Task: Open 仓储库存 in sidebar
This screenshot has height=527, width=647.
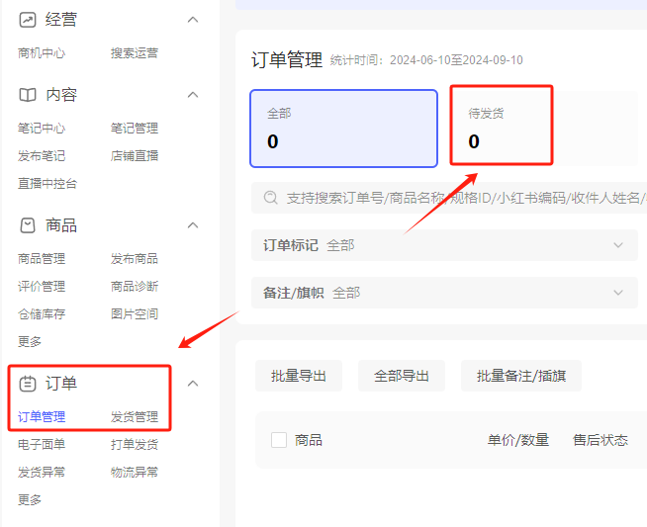Action: [x=42, y=314]
